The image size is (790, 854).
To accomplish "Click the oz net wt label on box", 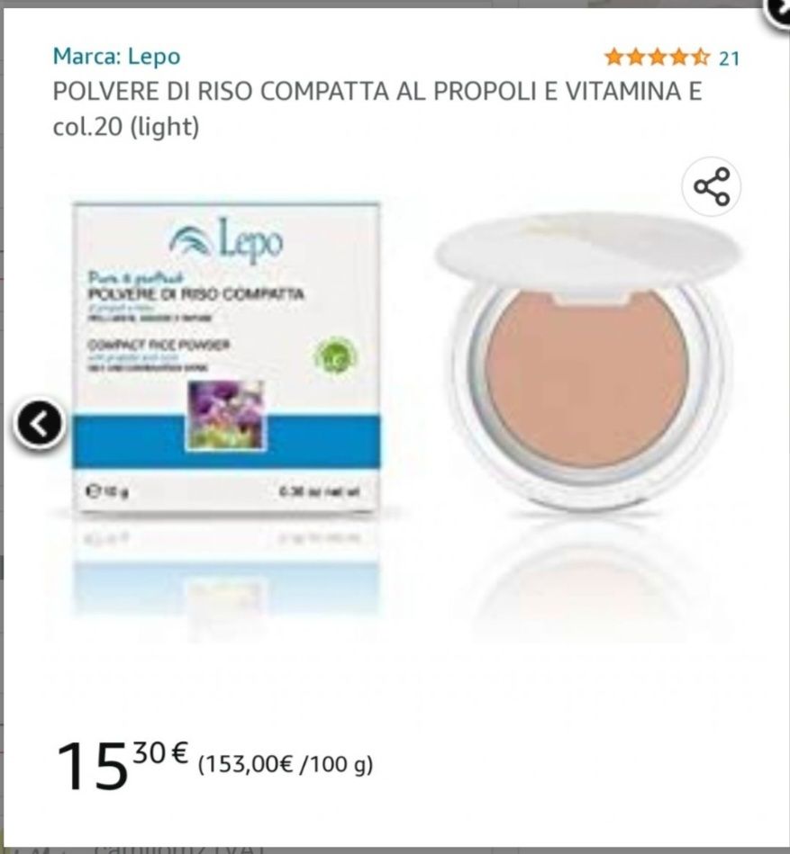I will [x=320, y=491].
